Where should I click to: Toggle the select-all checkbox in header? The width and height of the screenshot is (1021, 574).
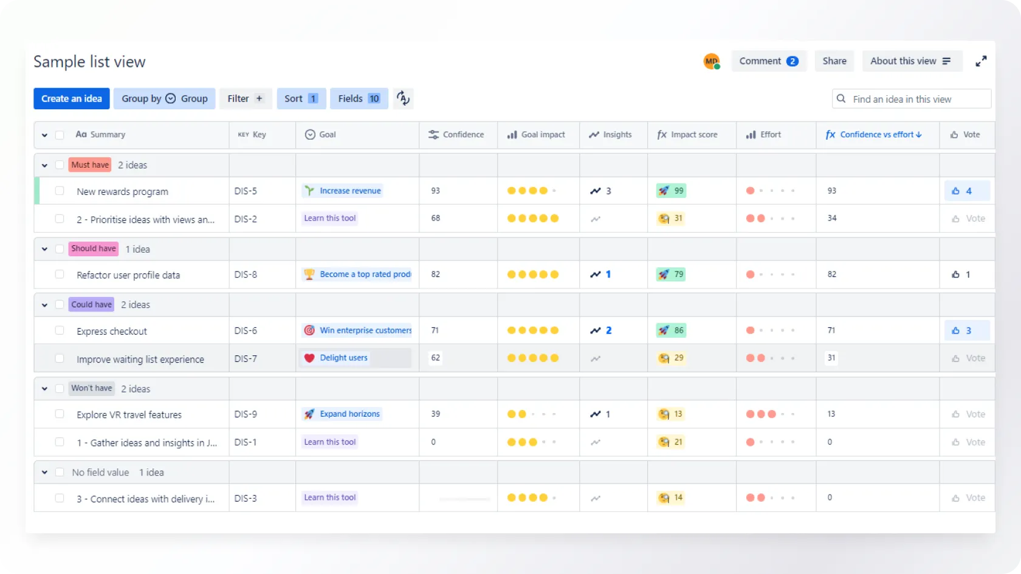[x=60, y=135]
